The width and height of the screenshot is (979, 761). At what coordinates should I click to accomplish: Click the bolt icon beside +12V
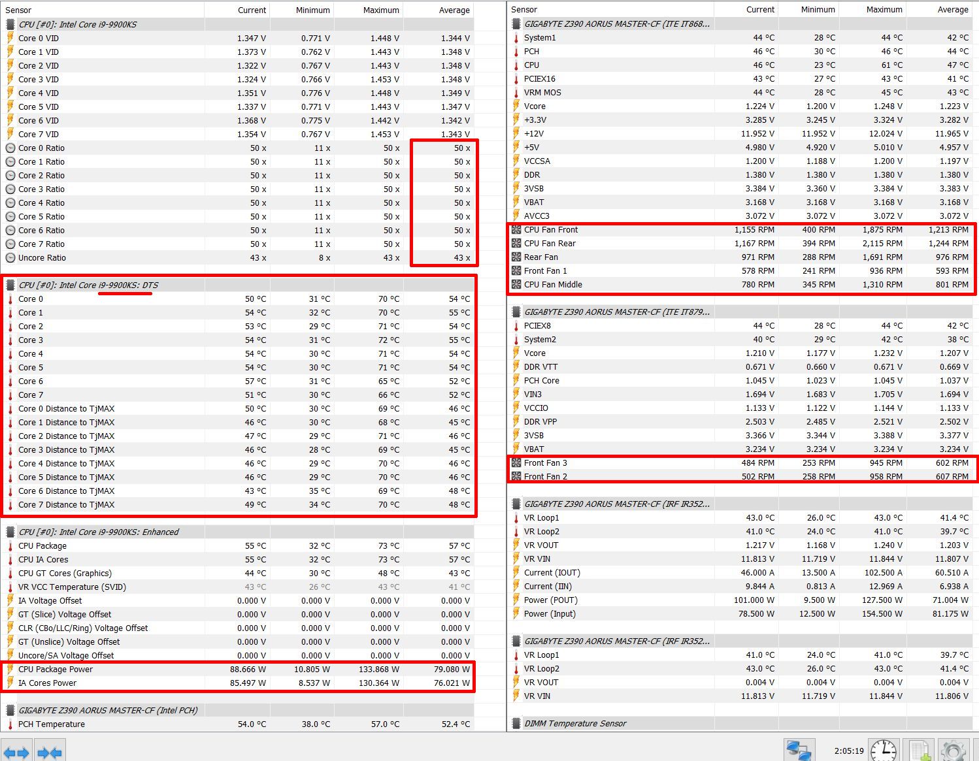click(516, 134)
